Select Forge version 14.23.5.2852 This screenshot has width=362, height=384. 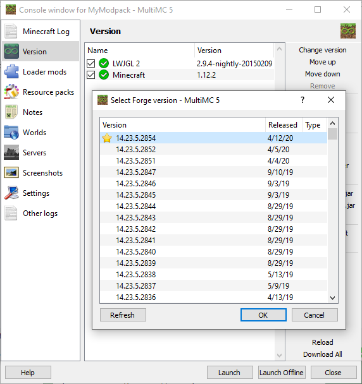[213, 149]
